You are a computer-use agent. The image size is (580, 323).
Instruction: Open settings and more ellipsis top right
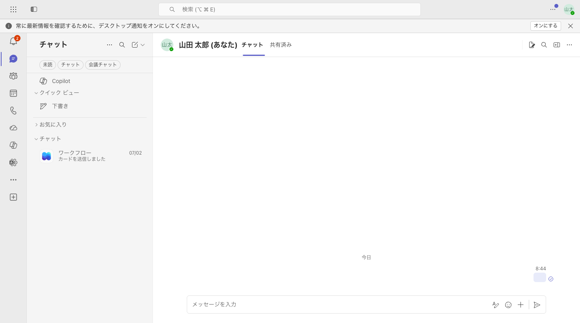[x=553, y=9]
